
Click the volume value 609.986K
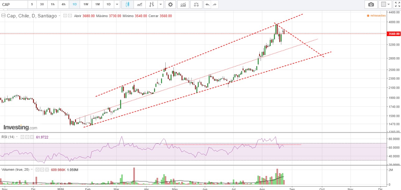(58, 170)
